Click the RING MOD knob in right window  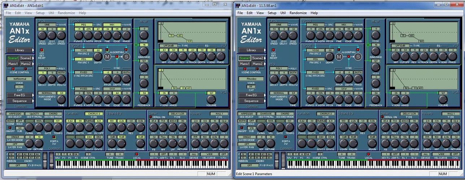pyautogui.click(x=375, y=51)
